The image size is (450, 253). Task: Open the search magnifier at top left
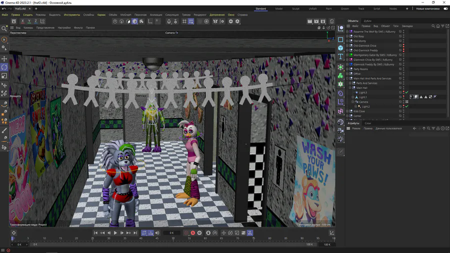4,28
